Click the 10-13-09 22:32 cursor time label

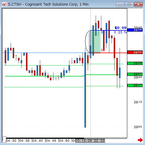point(90,141)
